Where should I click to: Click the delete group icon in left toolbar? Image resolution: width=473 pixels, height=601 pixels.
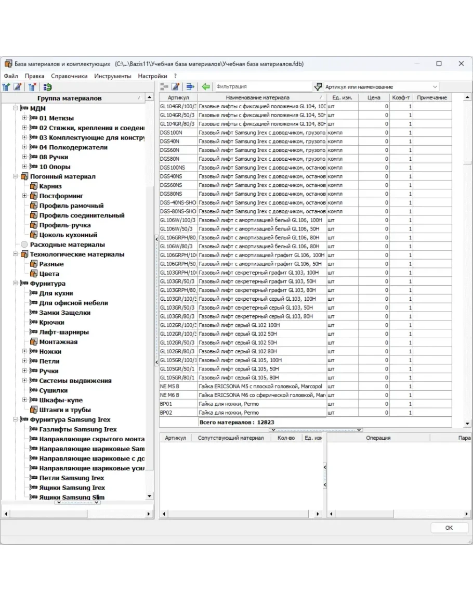[32, 87]
